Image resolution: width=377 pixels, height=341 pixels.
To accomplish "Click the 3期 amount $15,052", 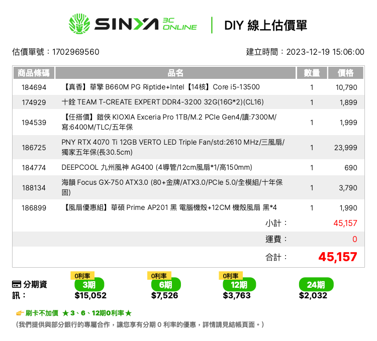I will coord(90,295).
